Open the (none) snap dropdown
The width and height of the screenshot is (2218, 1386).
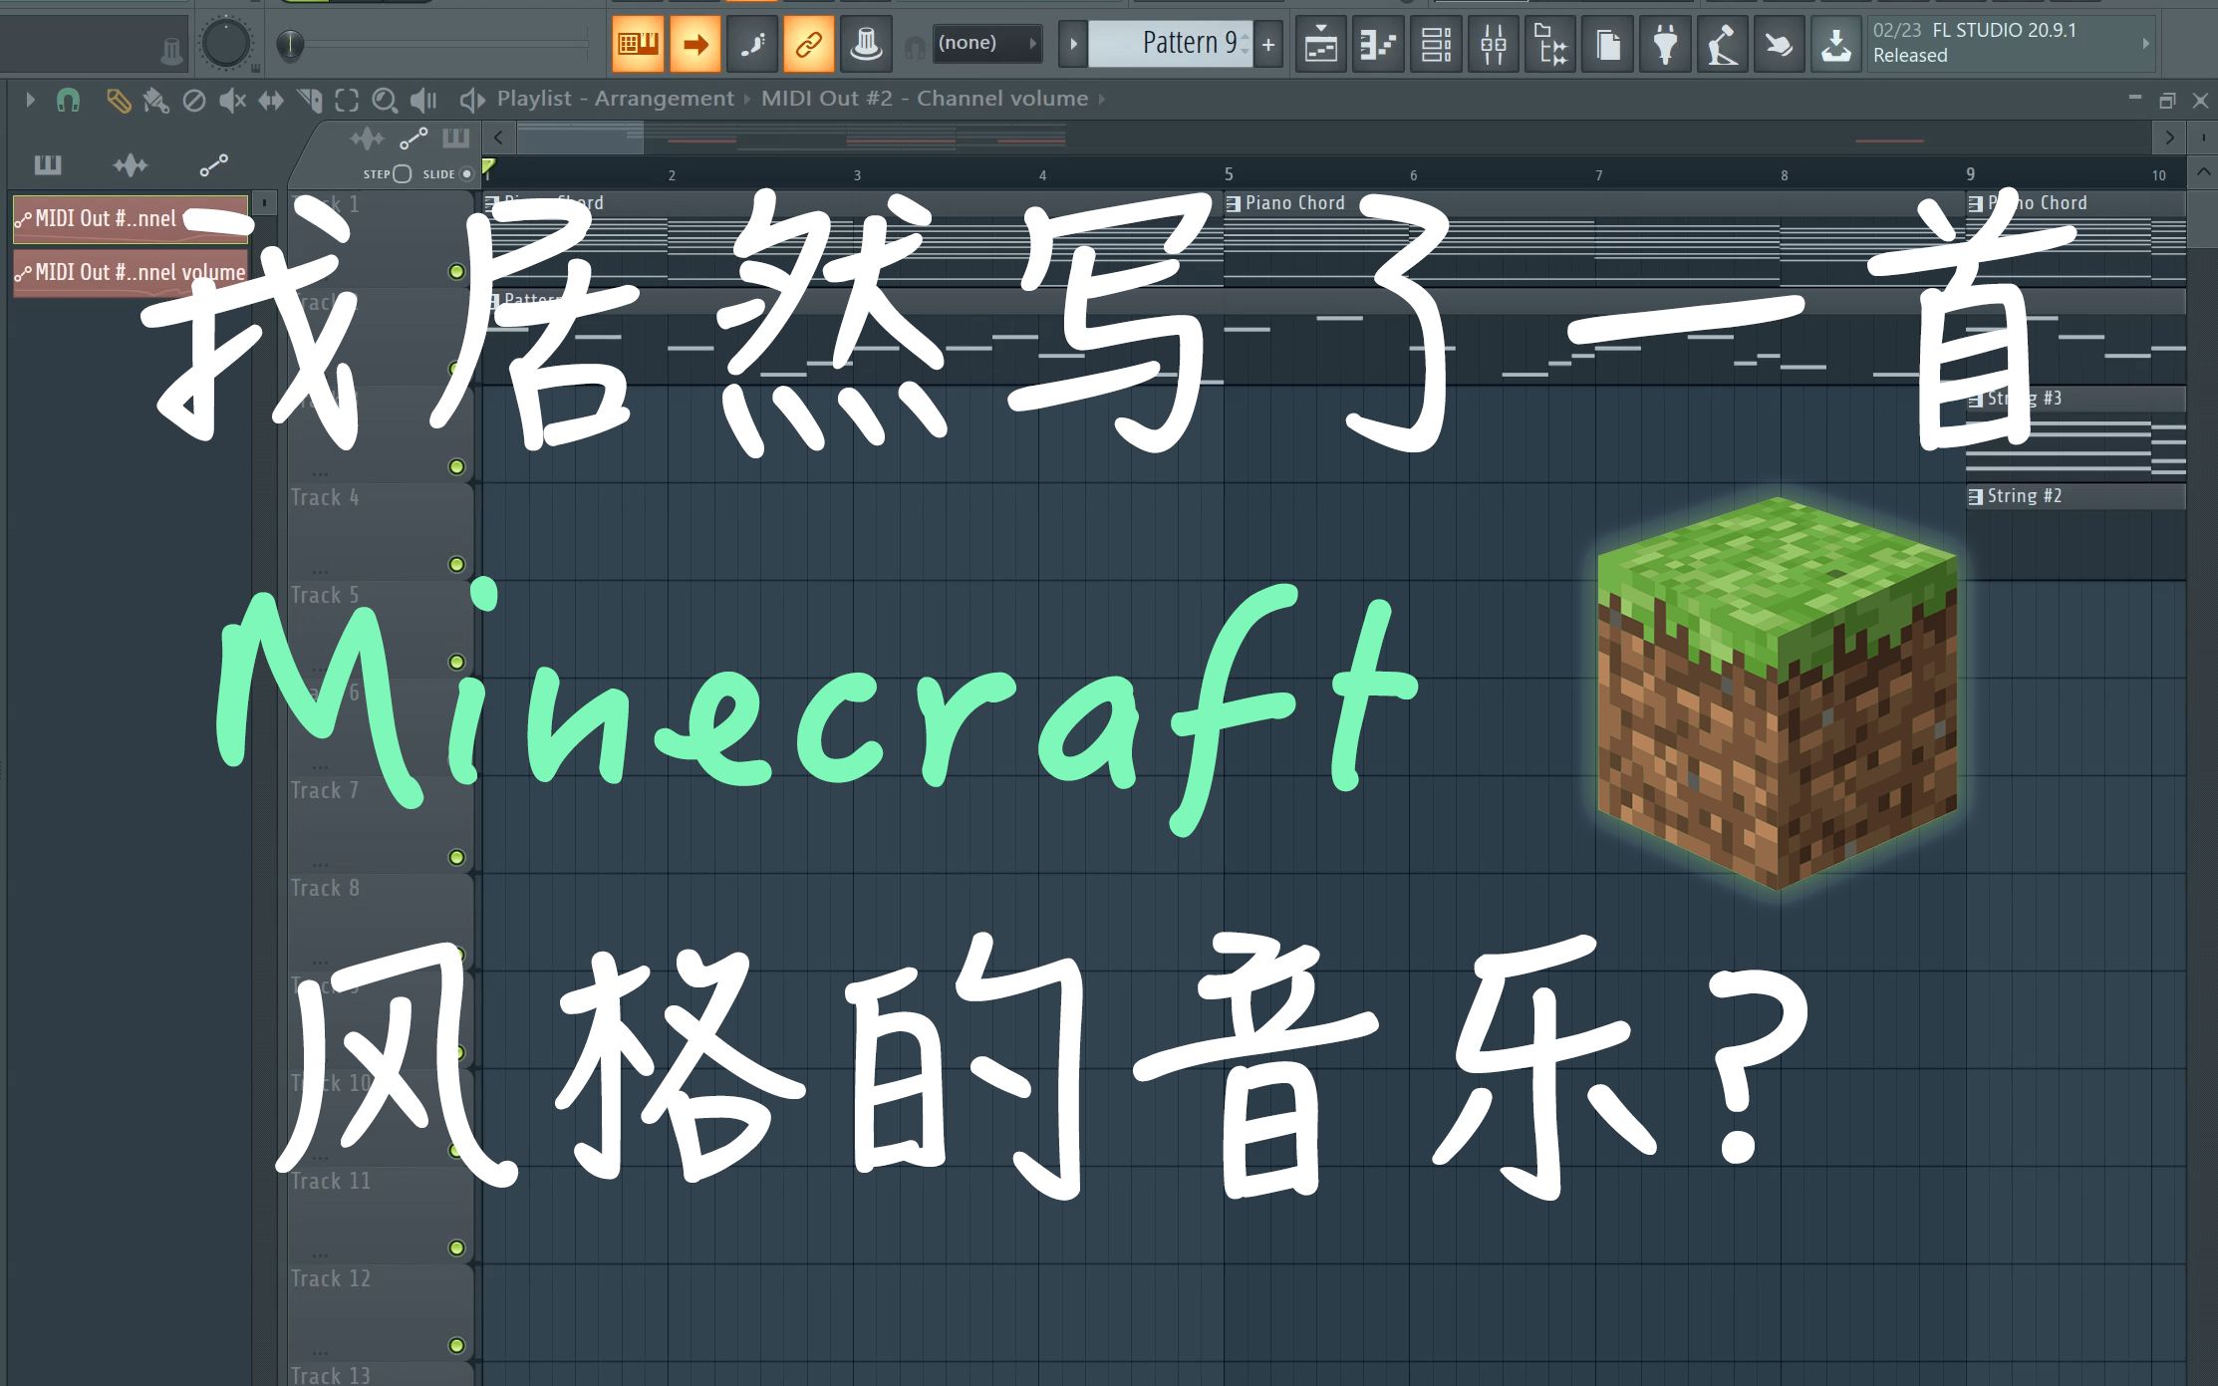pos(986,43)
